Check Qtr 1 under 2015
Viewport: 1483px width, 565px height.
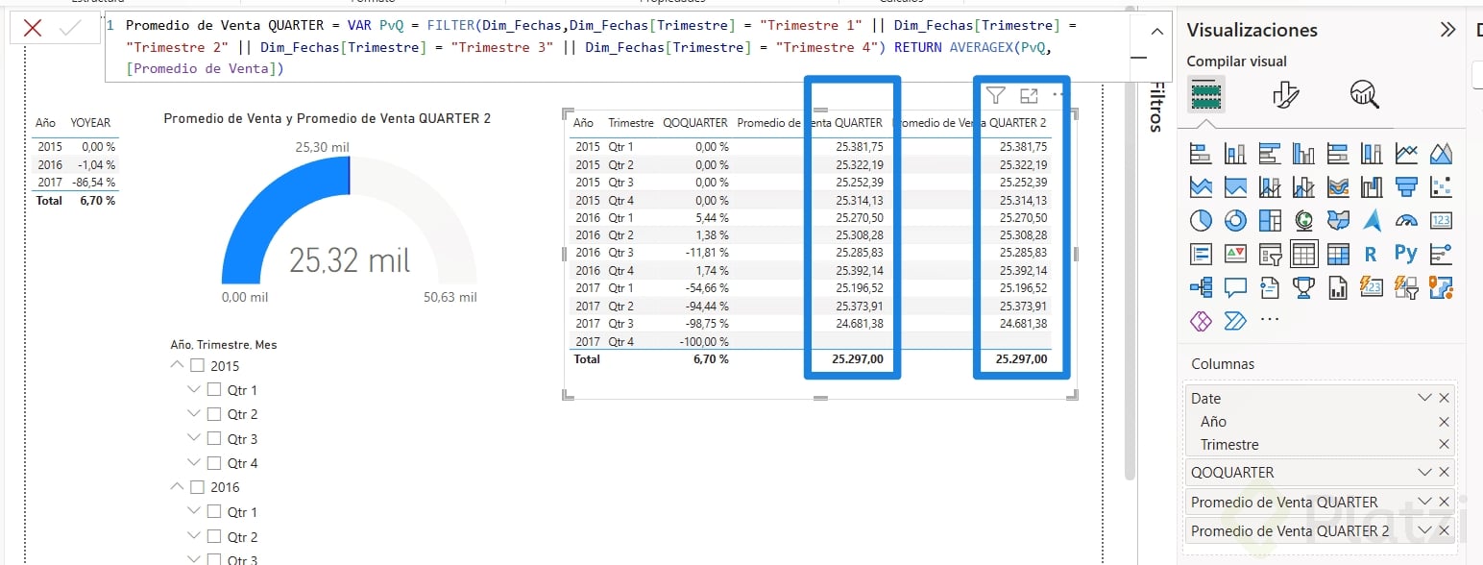215,390
